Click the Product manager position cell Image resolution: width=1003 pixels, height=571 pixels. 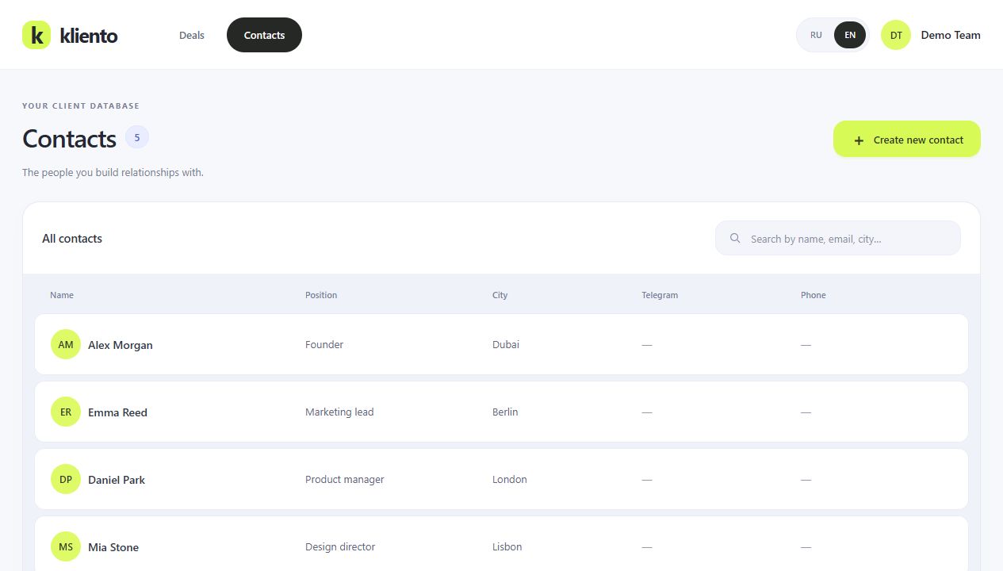(345, 479)
